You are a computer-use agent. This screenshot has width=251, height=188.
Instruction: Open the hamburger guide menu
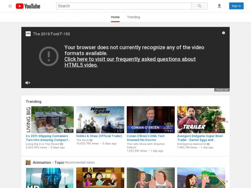tap(10, 6)
